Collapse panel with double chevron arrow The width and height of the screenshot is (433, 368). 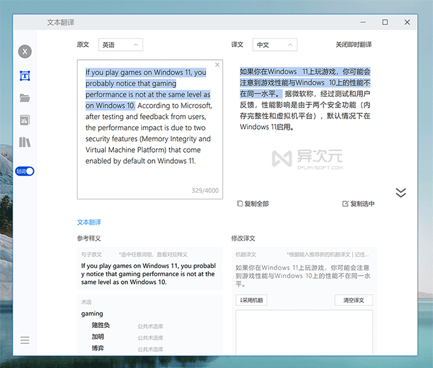401,193
